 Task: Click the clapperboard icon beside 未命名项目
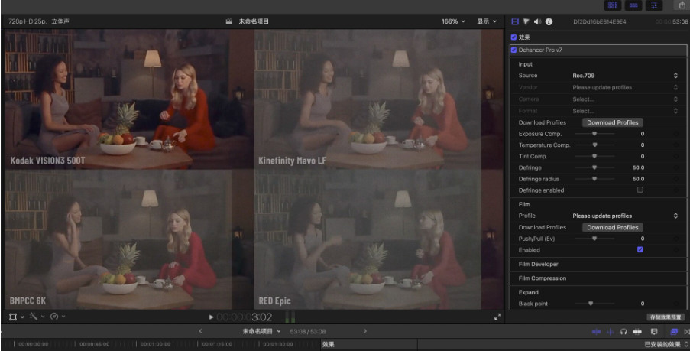(228, 21)
